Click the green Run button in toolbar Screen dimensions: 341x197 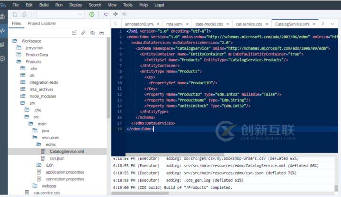point(92,14)
